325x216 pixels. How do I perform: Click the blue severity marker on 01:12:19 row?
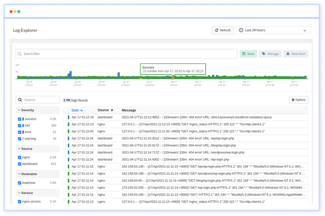(68, 117)
